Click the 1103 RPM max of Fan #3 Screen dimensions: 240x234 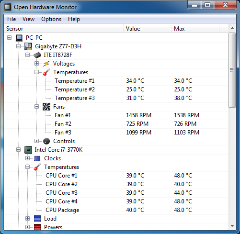pos(186,133)
